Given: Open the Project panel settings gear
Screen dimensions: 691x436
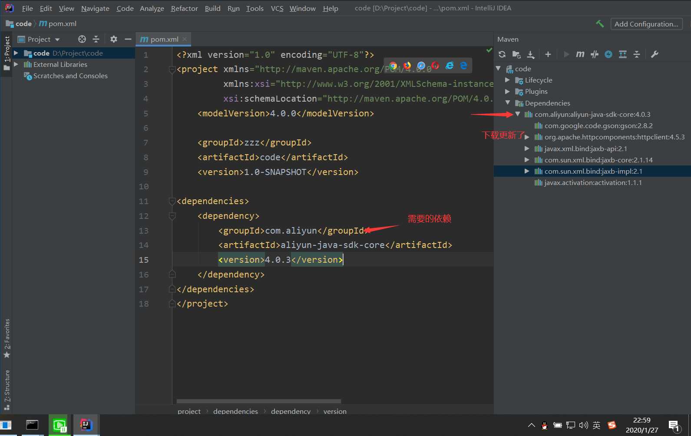Looking at the screenshot, I should (114, 39).
